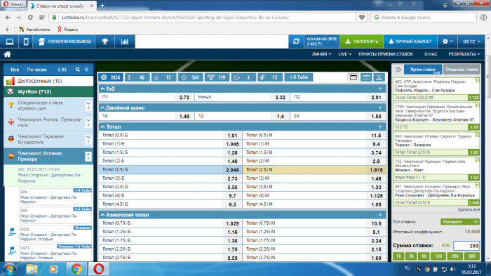This screenshot has height=276, width=491.
Task: Choose the 100 quick stake amount
Action: click(x=438, y=256)
